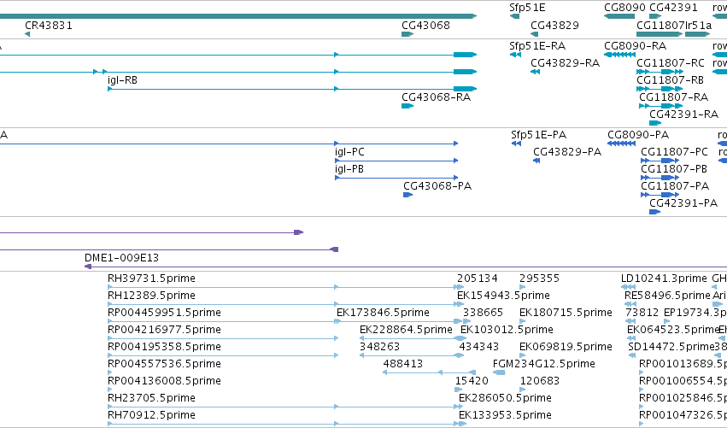727x428 pixels.
Task: Select the EK180715.5prime EST label
Action: [566, 313]
